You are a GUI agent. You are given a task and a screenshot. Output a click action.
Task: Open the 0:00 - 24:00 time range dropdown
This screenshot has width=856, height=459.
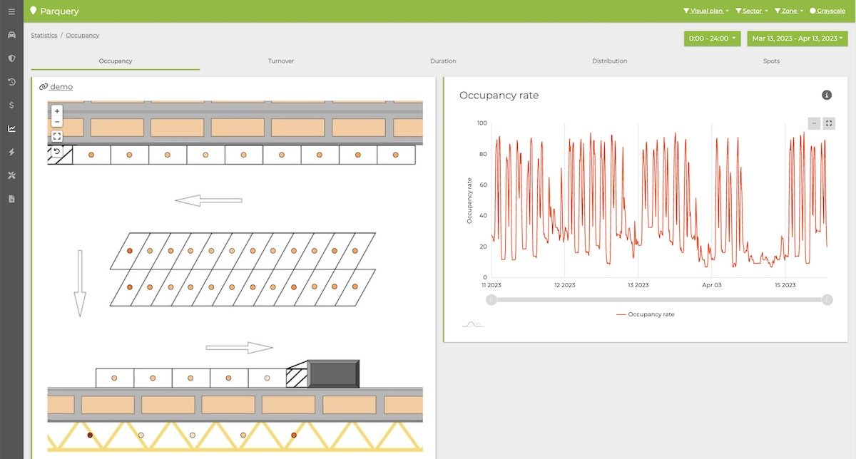coord(712,38)
